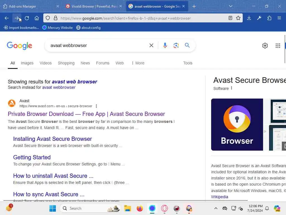Open Import bookmarks toolbar item
Viewport: 286px width, 215px height.
(x=21, y=28)
